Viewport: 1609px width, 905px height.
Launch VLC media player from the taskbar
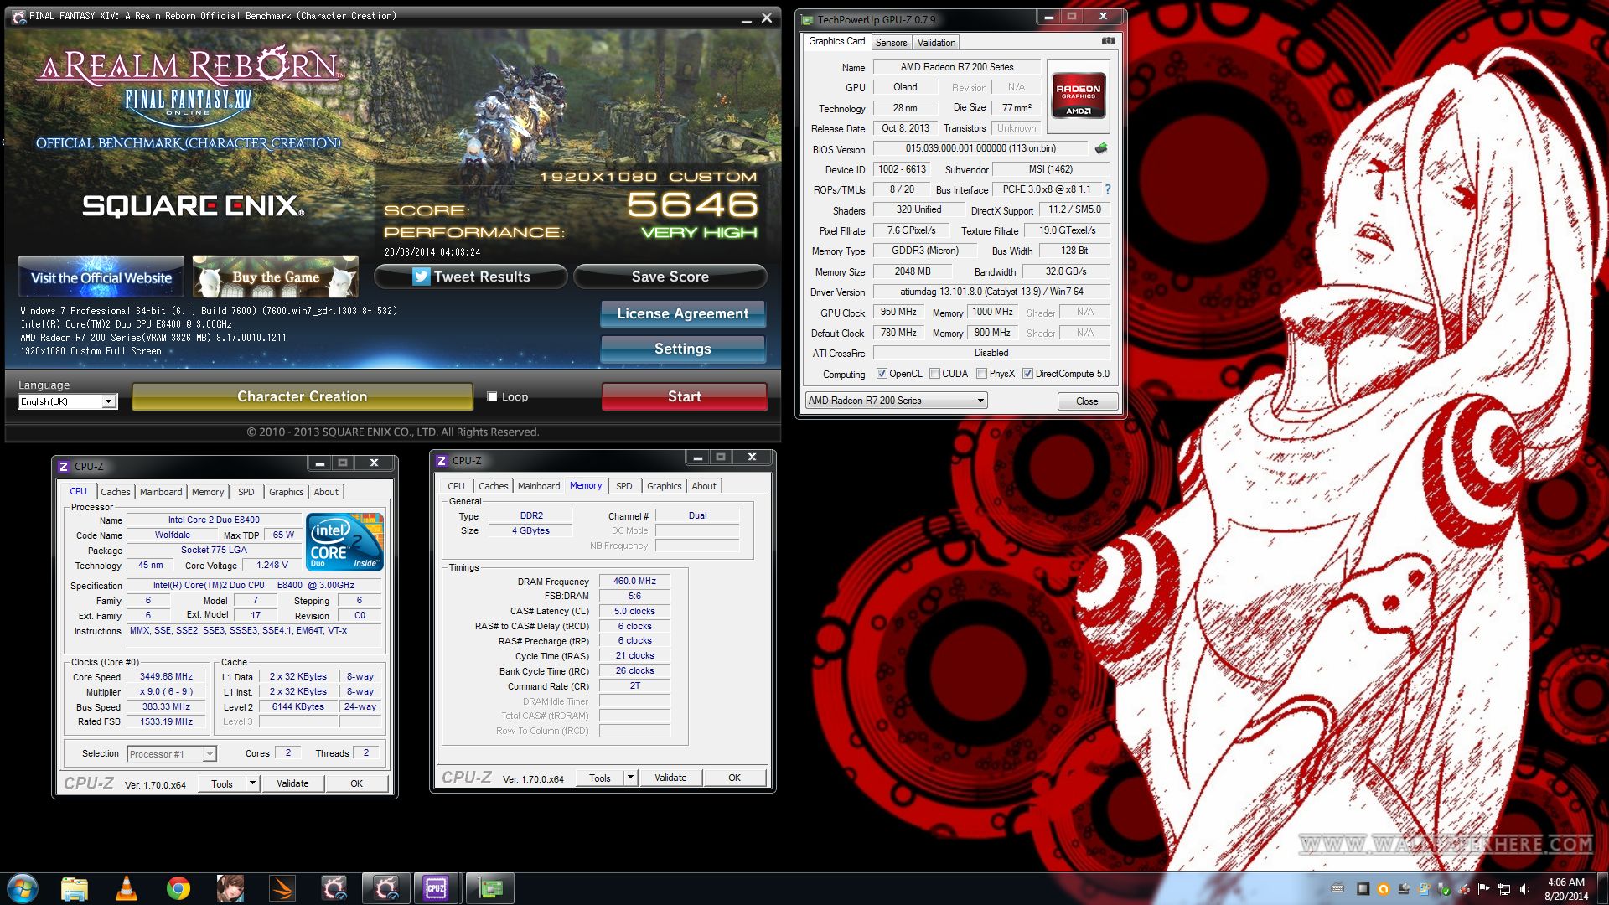coord(127,888)
